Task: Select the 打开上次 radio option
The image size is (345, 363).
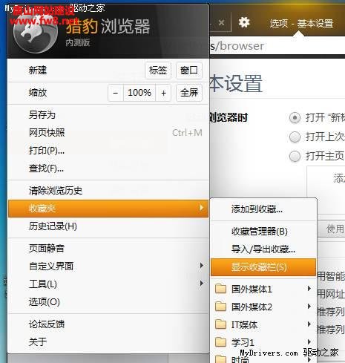Action: tap(295, 137)
